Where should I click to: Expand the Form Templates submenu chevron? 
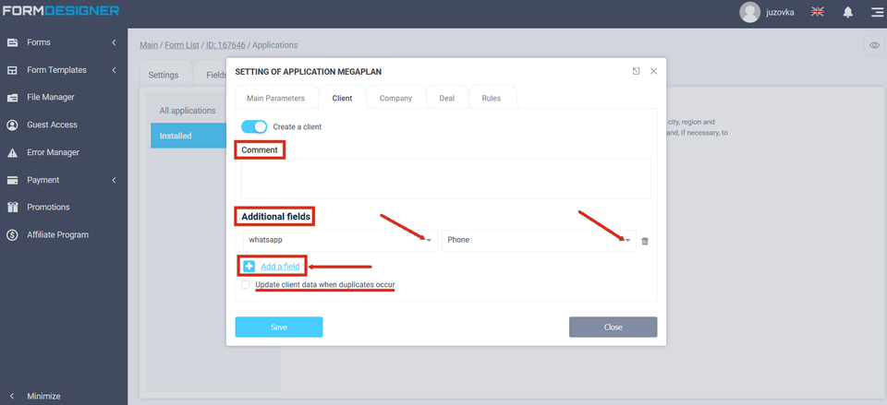coord(114,70)
